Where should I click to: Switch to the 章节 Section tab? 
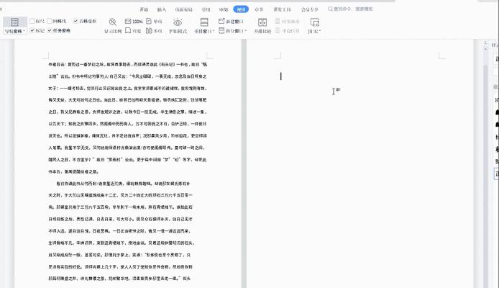coord(259,9)
